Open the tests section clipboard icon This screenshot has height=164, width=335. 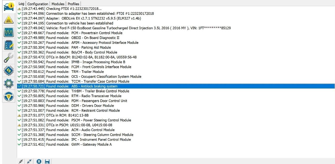9,45
